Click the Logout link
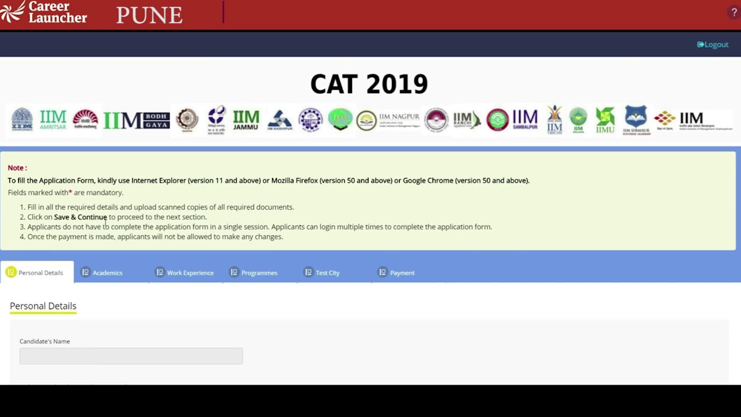 713,45
